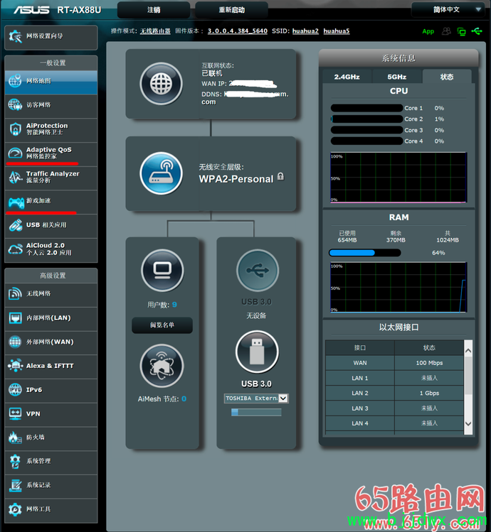Open System Administration gear icon
This screenshot has width=491, height=532.
click(x=15, y=462)
